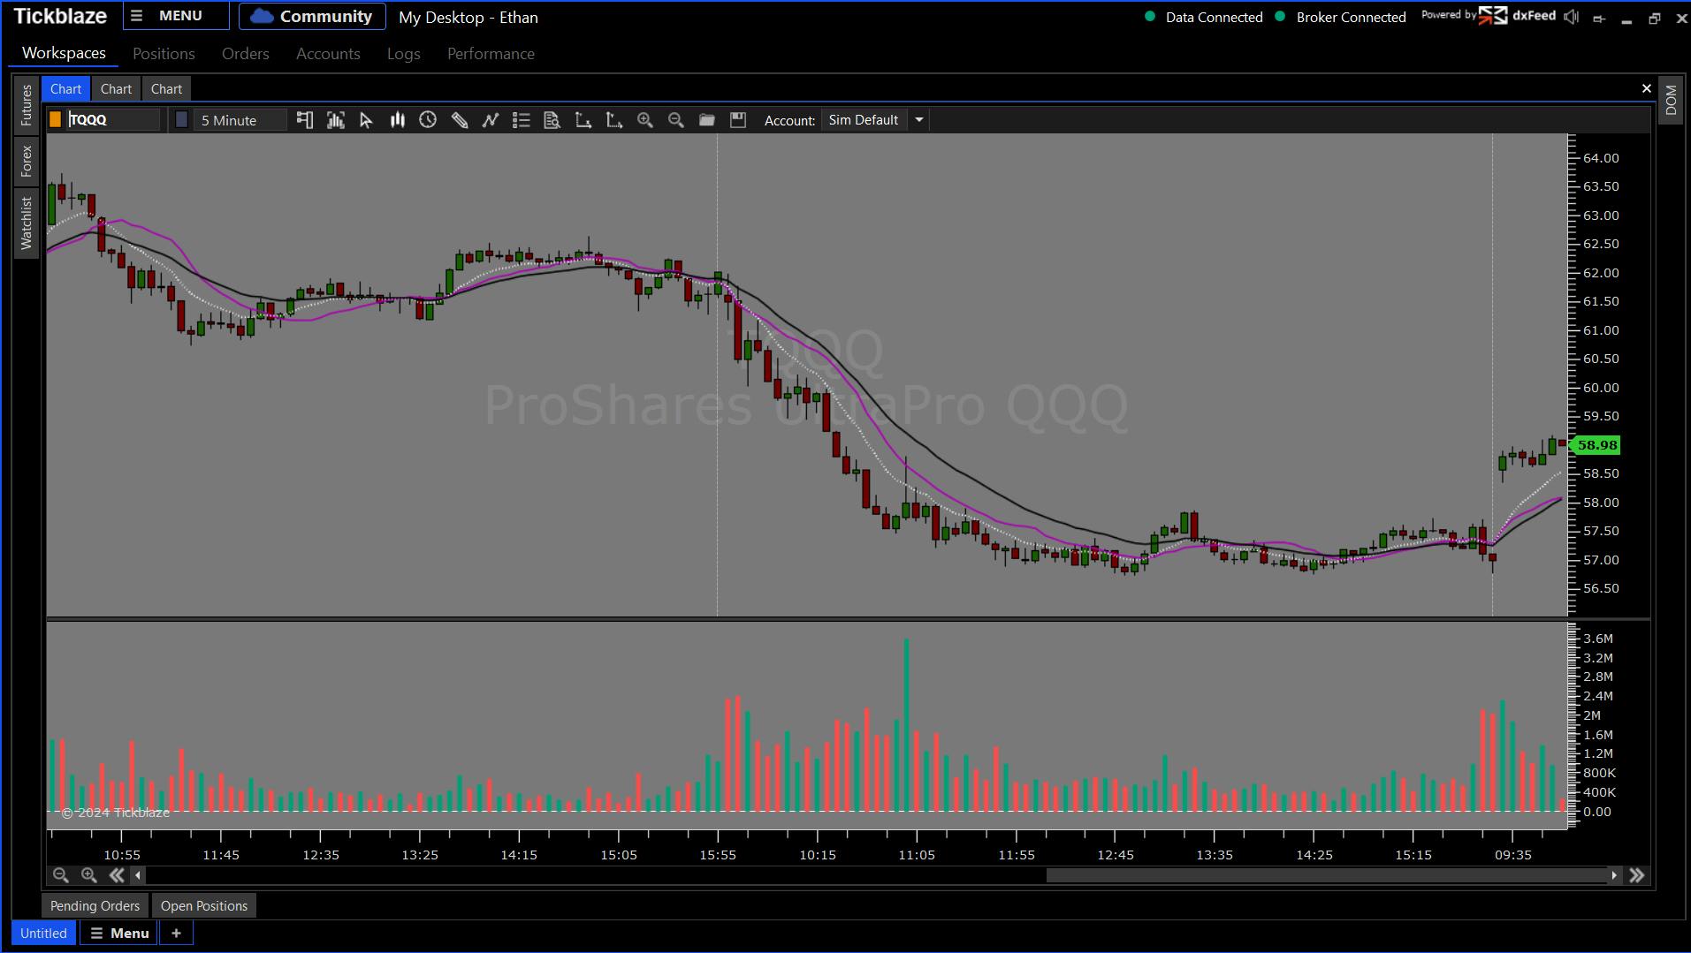Click the My Desktop - Ethan title
This screenshot has height=953, width=1691.
[468, 17]
